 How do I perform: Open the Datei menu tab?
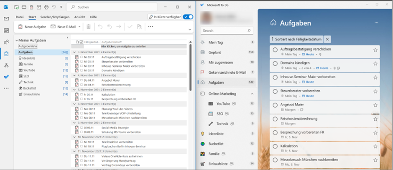(x=20, y=17)
